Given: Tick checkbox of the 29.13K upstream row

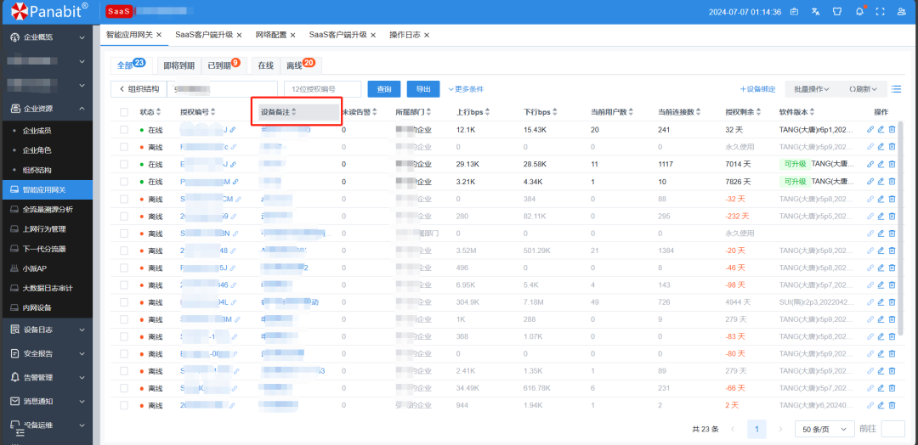Looking at the screenshot, I should tap(123, 164).
